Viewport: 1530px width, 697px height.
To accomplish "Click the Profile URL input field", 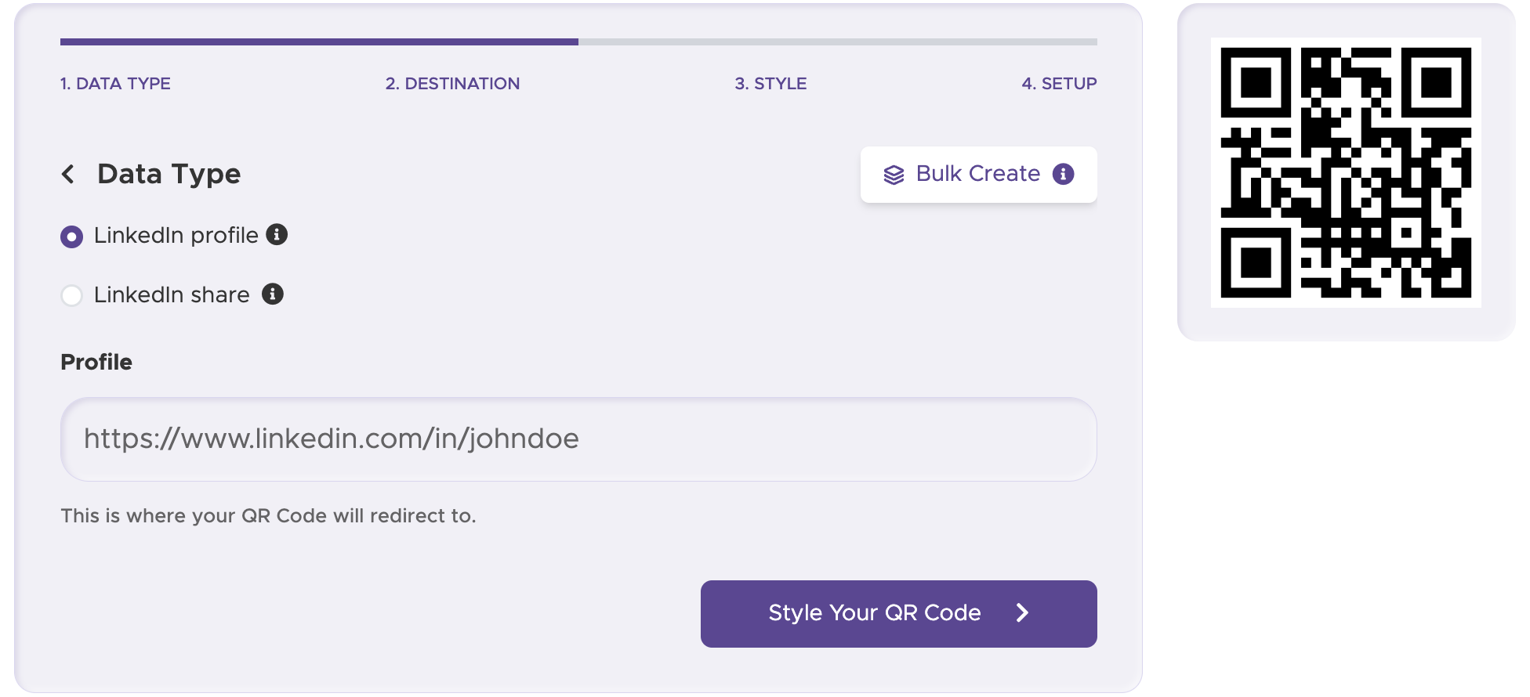I will (x=578, y=439).
